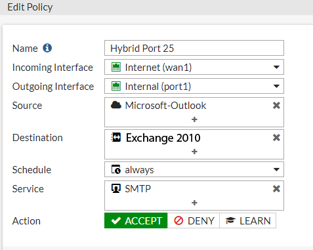Select the SMTP service entry text
Image resolution: width=313 pixels, height=250 pixels.
tap(138, 189)
